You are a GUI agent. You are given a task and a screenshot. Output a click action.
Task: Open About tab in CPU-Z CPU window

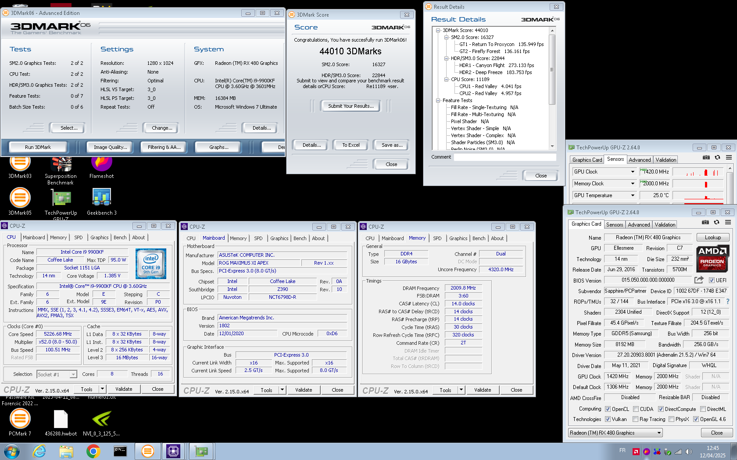139,237
